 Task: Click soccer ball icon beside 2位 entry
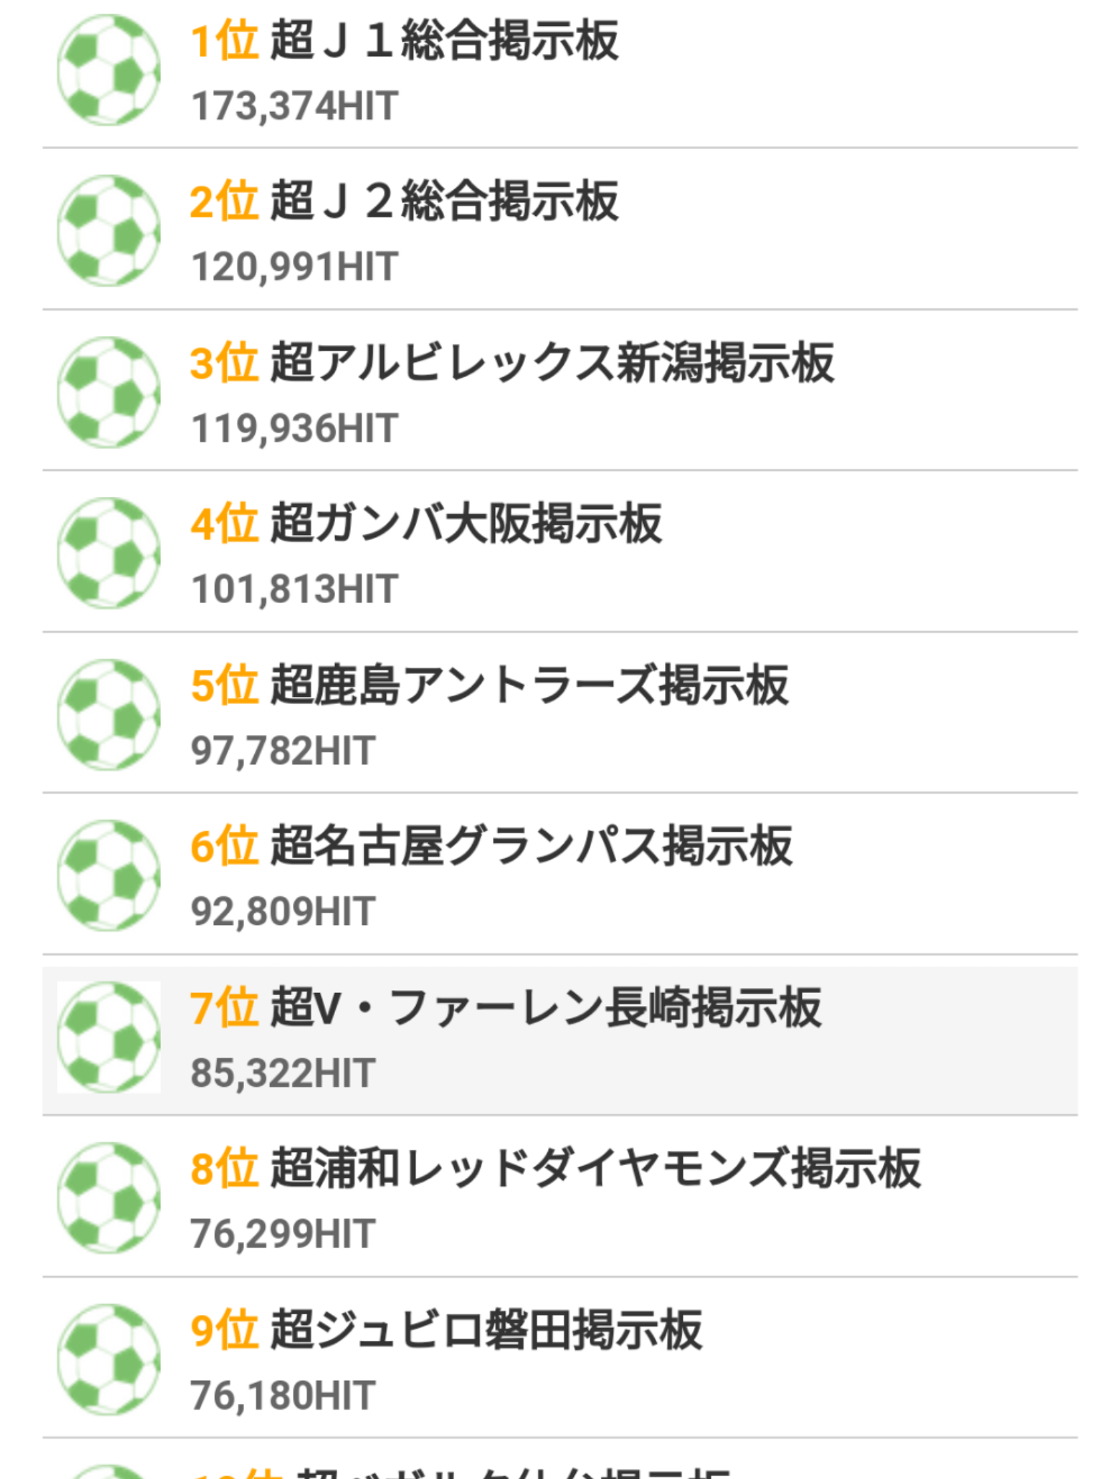(x=108, y=231)
